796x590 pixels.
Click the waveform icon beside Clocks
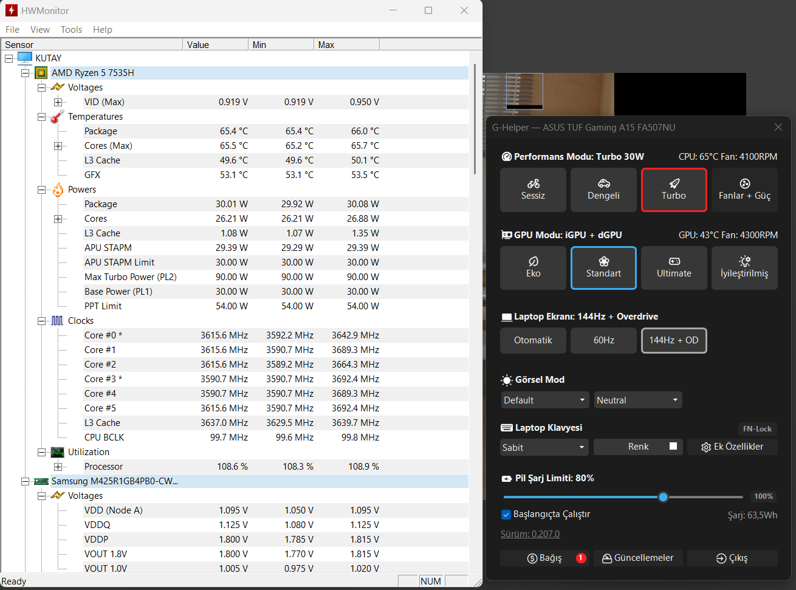(58, 321)
